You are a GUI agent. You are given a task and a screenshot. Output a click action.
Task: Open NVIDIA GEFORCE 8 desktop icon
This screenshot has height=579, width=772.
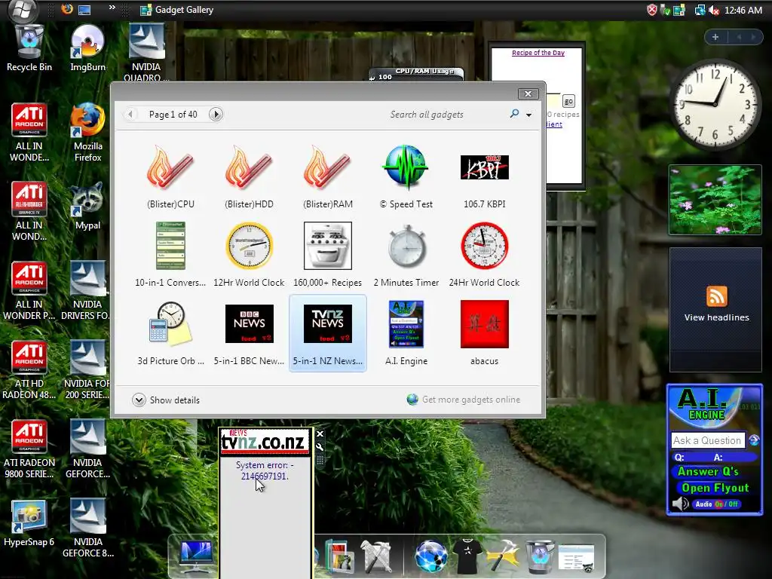tap(87, 528)
